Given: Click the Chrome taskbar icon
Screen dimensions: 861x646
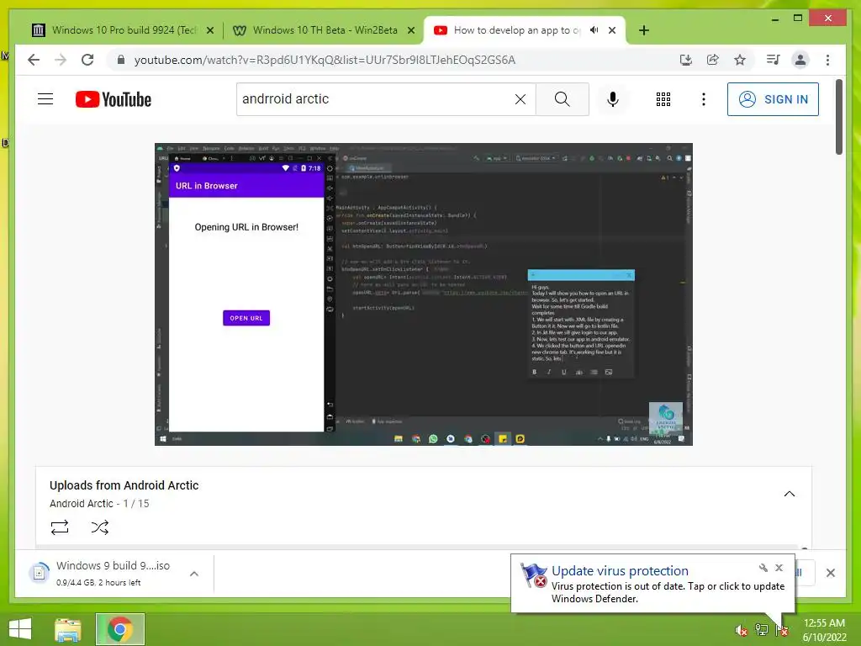Looking at the screenshot, I should click(119, 629).
